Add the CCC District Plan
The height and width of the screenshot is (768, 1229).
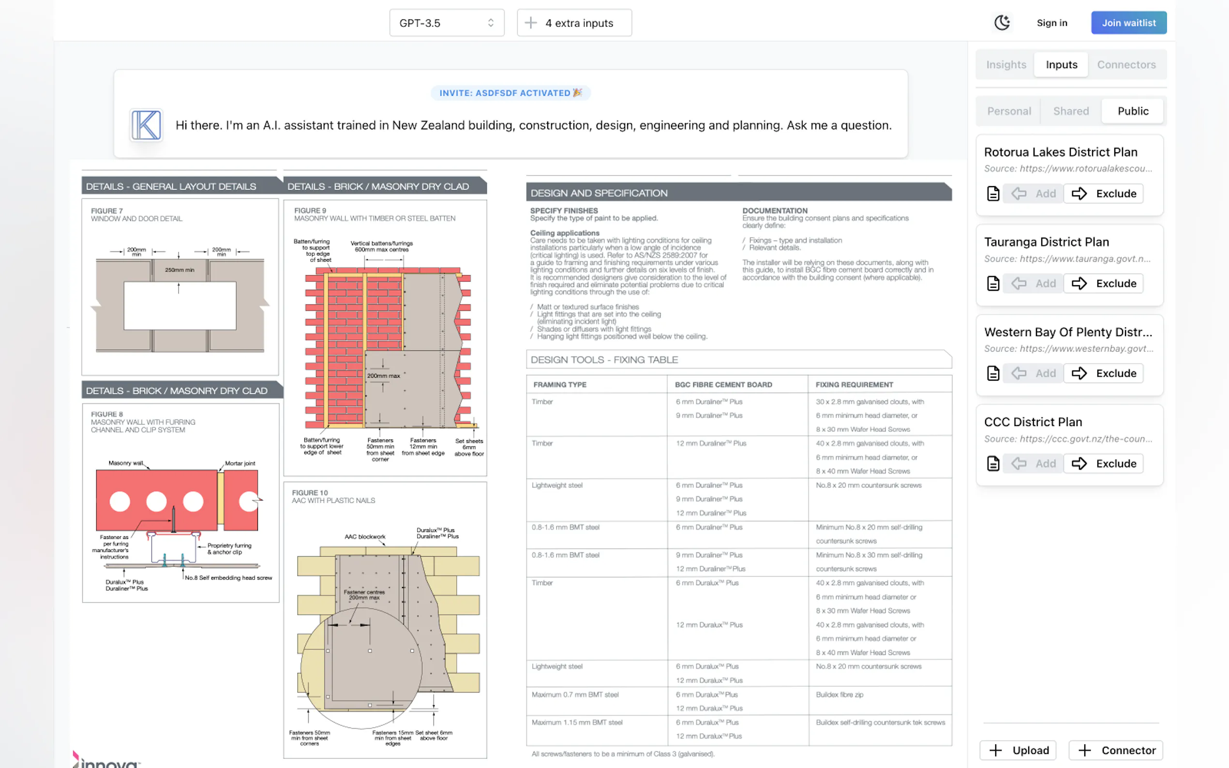(1034, 463)
